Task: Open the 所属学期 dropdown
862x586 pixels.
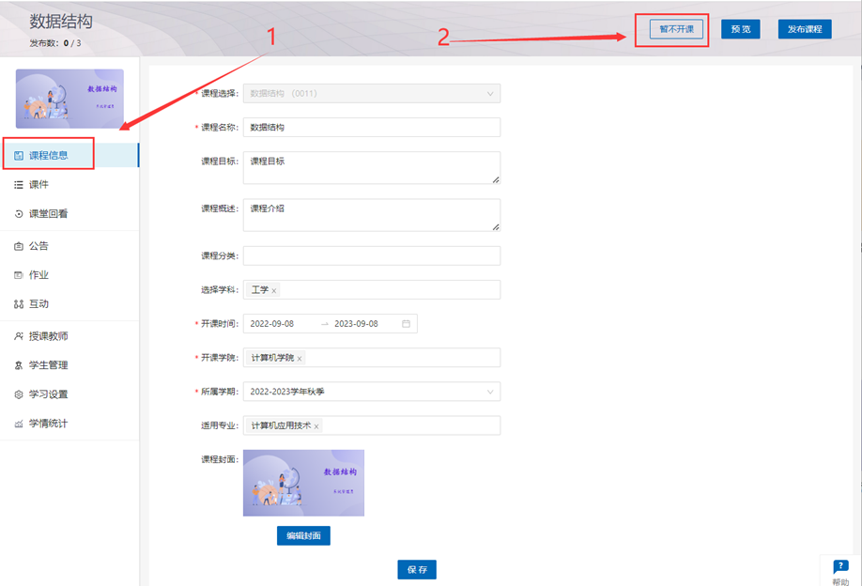Action: (489, 392)
